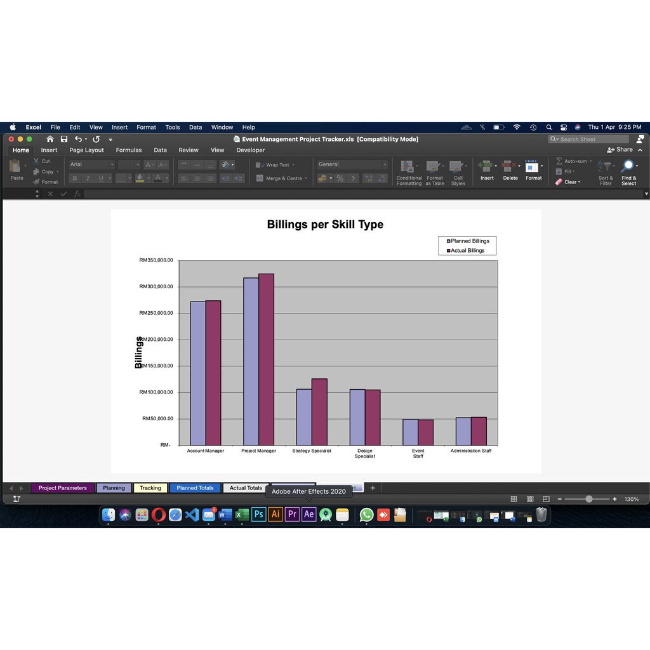Click the Increase Font Size icon

[x=150, y=164]
